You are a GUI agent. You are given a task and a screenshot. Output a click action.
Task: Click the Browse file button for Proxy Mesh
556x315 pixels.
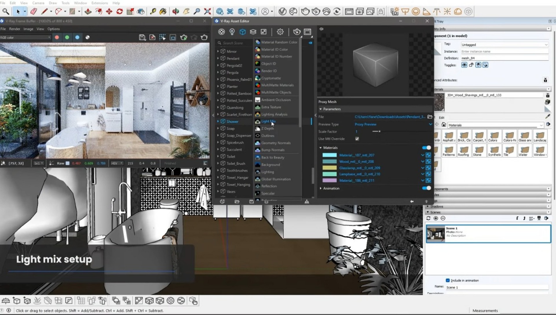(x=430, y=117)
